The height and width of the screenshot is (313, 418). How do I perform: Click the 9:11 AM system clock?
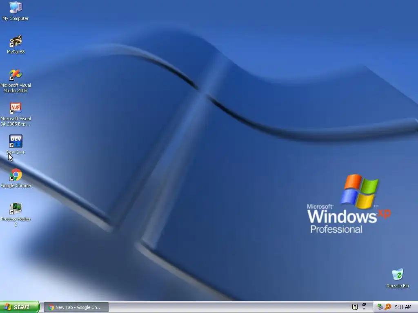pos(403,307)
